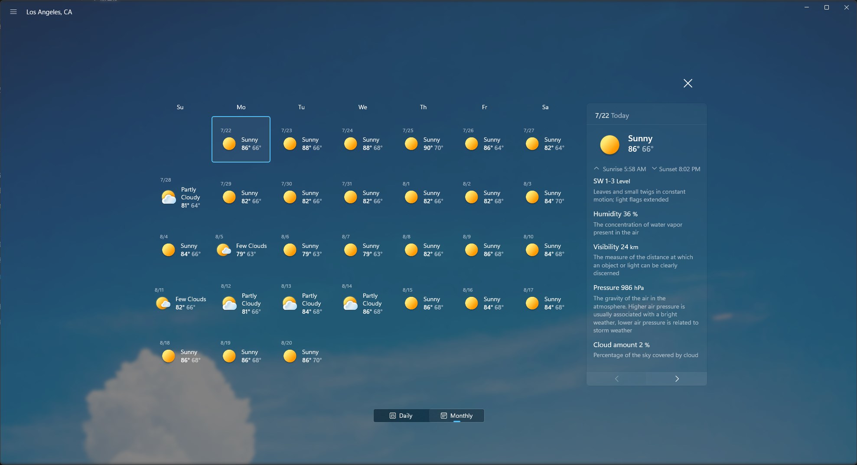Close the 7/22 weather details panel
Image resolution: width=857 pixels, height=465 pixels.
[688, 83]
